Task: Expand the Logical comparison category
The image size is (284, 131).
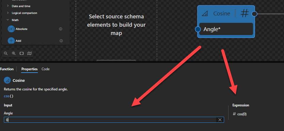Action: pos(8,13)
